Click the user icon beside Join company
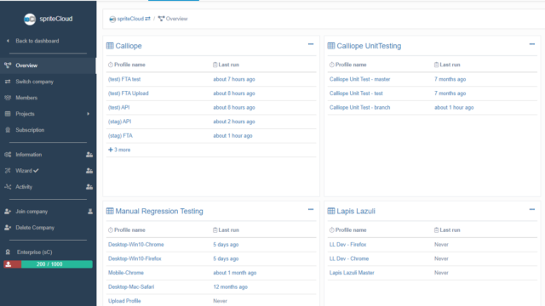 pyautogui.click(x=90, y=212)
